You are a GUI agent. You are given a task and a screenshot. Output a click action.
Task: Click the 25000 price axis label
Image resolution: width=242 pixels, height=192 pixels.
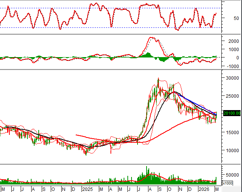tap(232, 96)
